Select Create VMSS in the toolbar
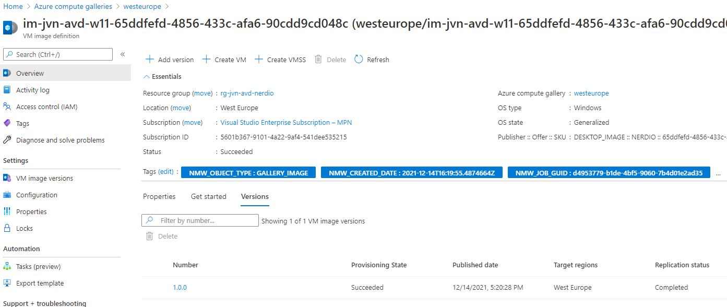 (x=280, y=59)
